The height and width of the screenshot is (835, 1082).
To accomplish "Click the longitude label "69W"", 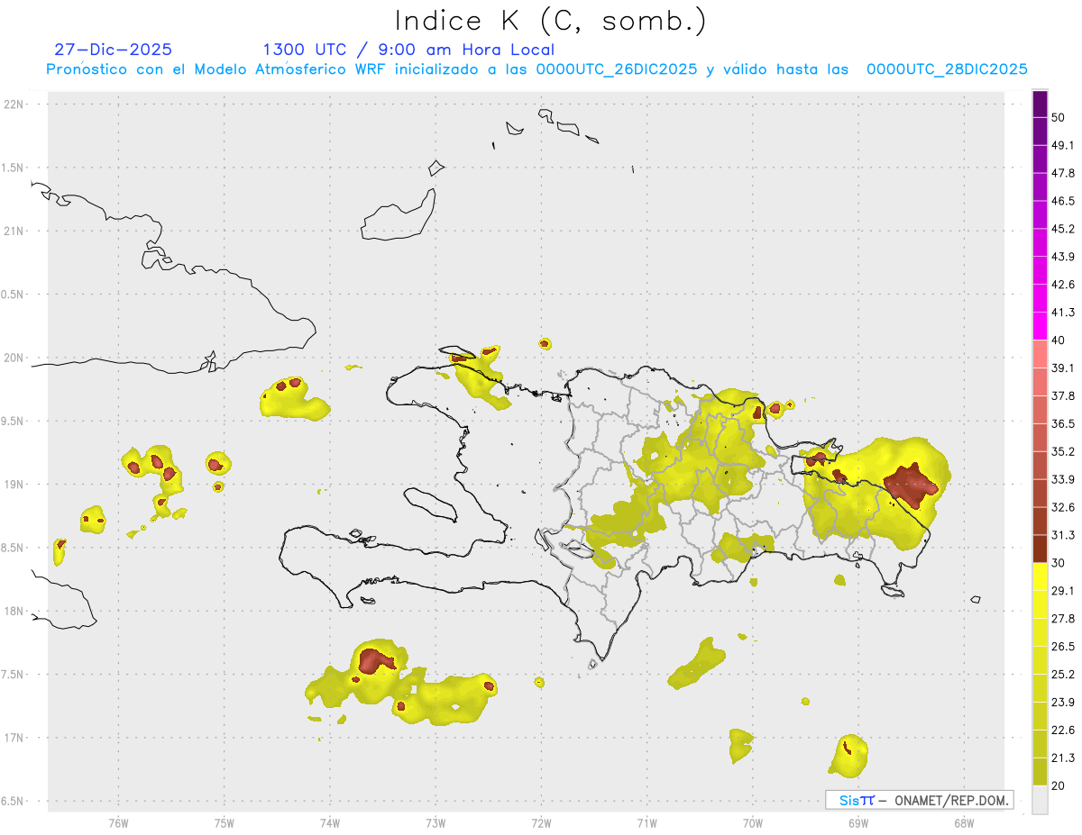I will 858,822.
